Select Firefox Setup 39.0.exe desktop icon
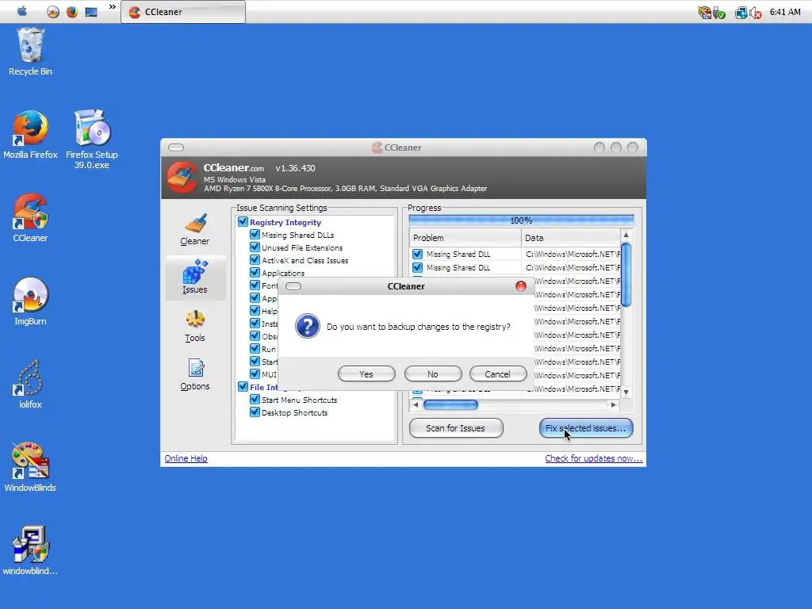The image size is (812, 609). tap(92, 139)
